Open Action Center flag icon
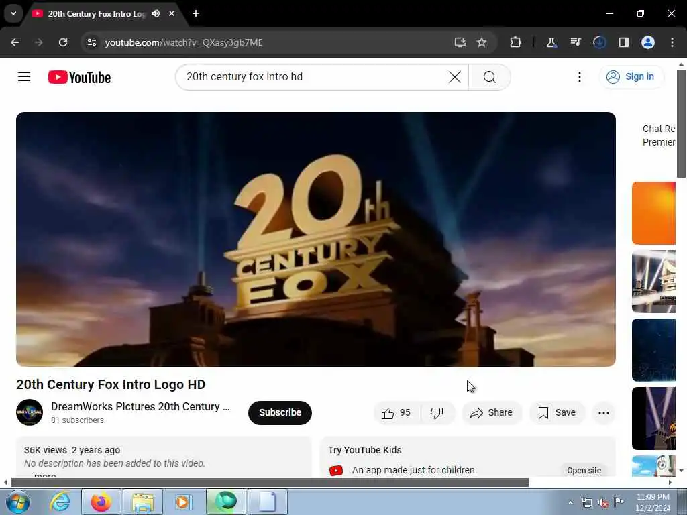 click(619, 502)
